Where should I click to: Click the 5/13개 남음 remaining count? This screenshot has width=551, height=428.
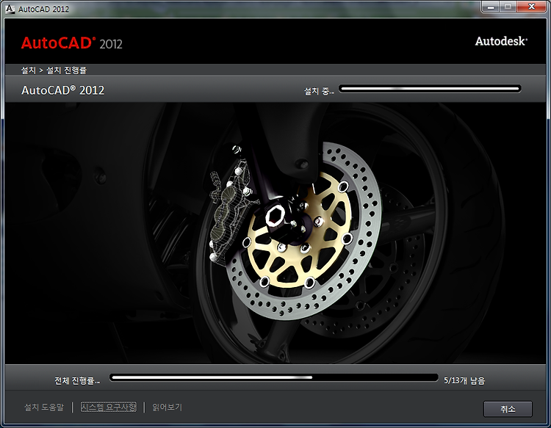point(464,380)
